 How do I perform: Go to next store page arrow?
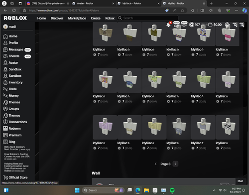(175, 164)
